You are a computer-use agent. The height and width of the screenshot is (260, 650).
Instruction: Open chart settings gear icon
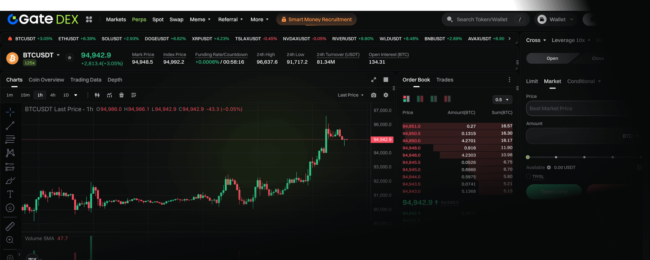[x=386, y=95]
